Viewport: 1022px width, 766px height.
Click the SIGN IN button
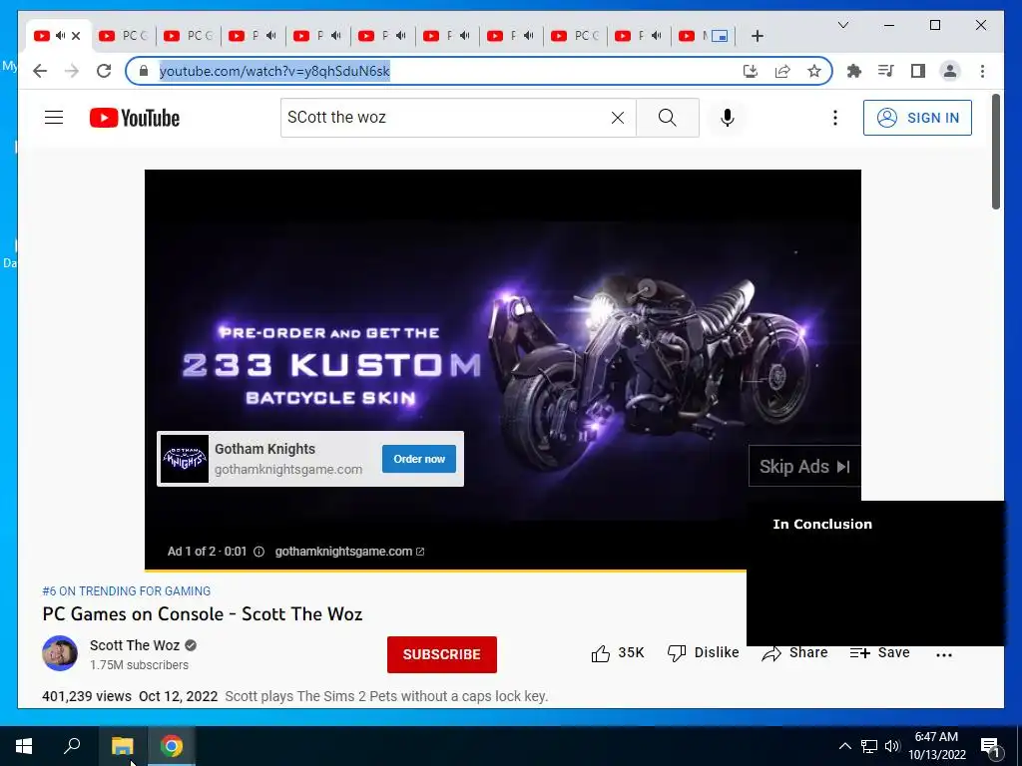pyautogui.click(x=917, y=118)
